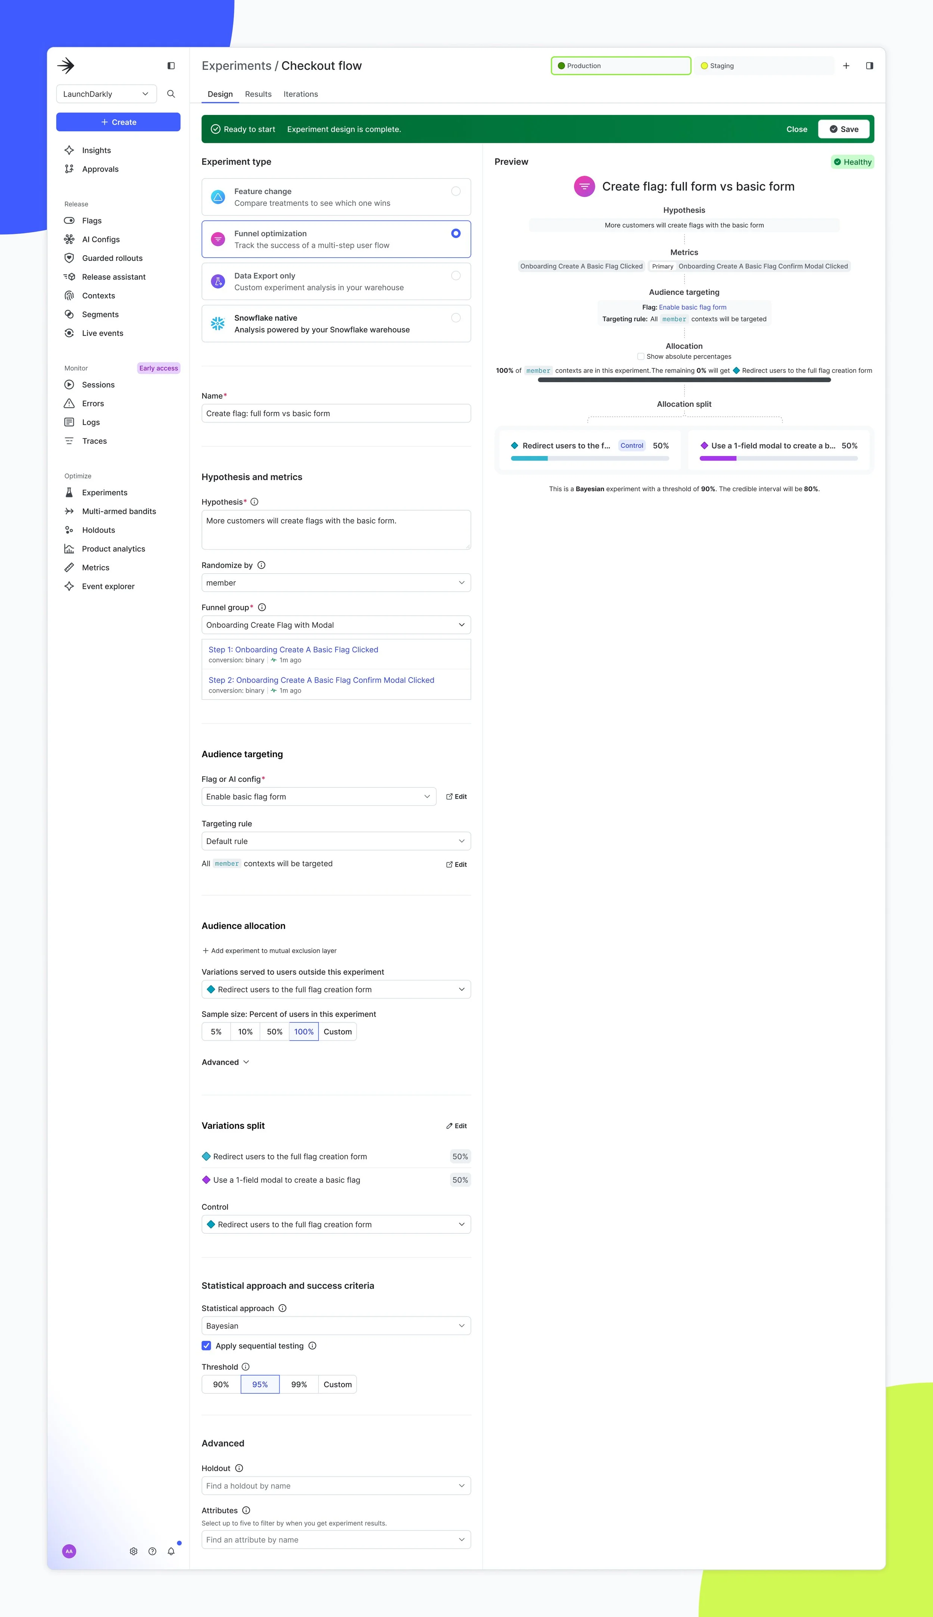Open the notifications bell icon

(x=171, y=1551)
